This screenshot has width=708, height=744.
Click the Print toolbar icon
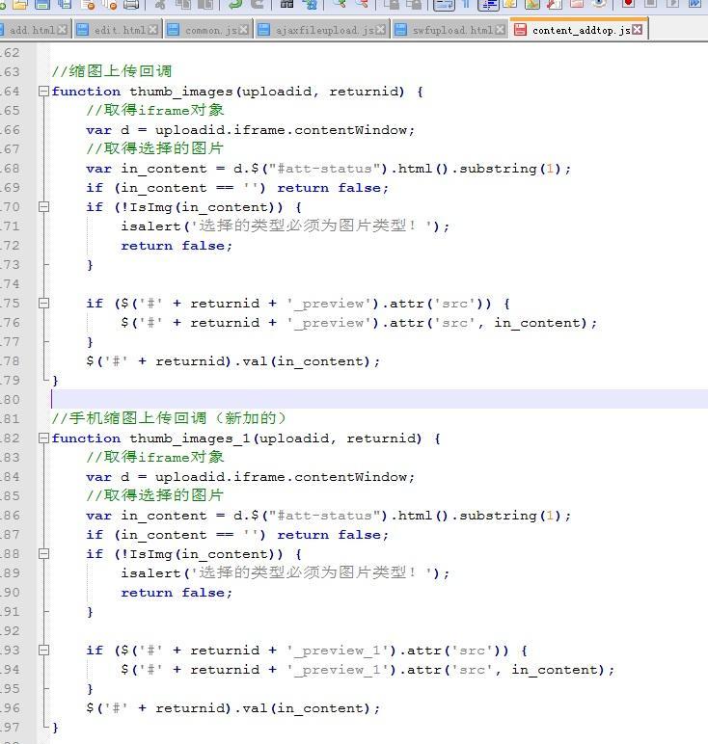coord(131,4)
